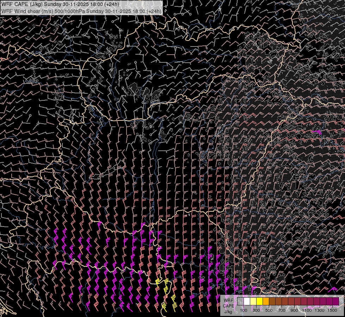Pick the bright yellow legend swatch
345x317 pixels.
(259, 301)
